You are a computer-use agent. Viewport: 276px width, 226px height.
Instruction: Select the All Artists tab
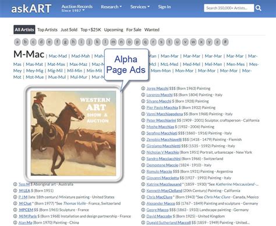[x=24, y=30]
